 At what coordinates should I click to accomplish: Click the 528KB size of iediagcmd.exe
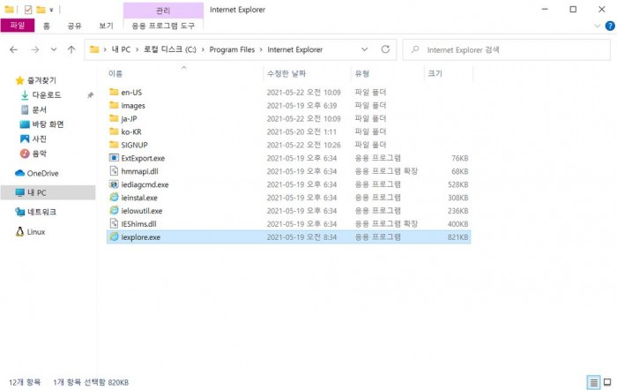point(457,184)
